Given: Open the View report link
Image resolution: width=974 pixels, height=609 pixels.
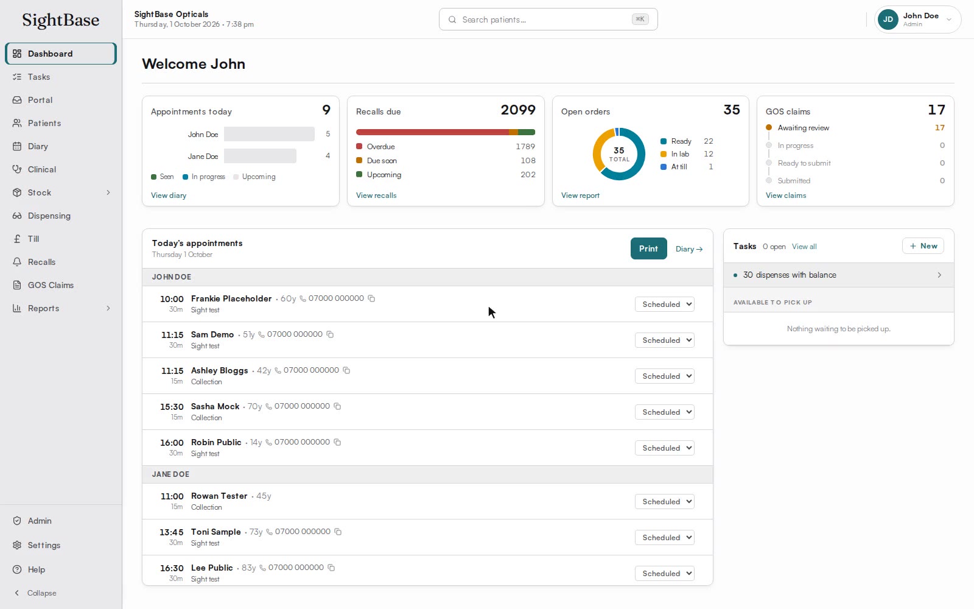Looking at the screenshot, I should (x=580, y=195).
